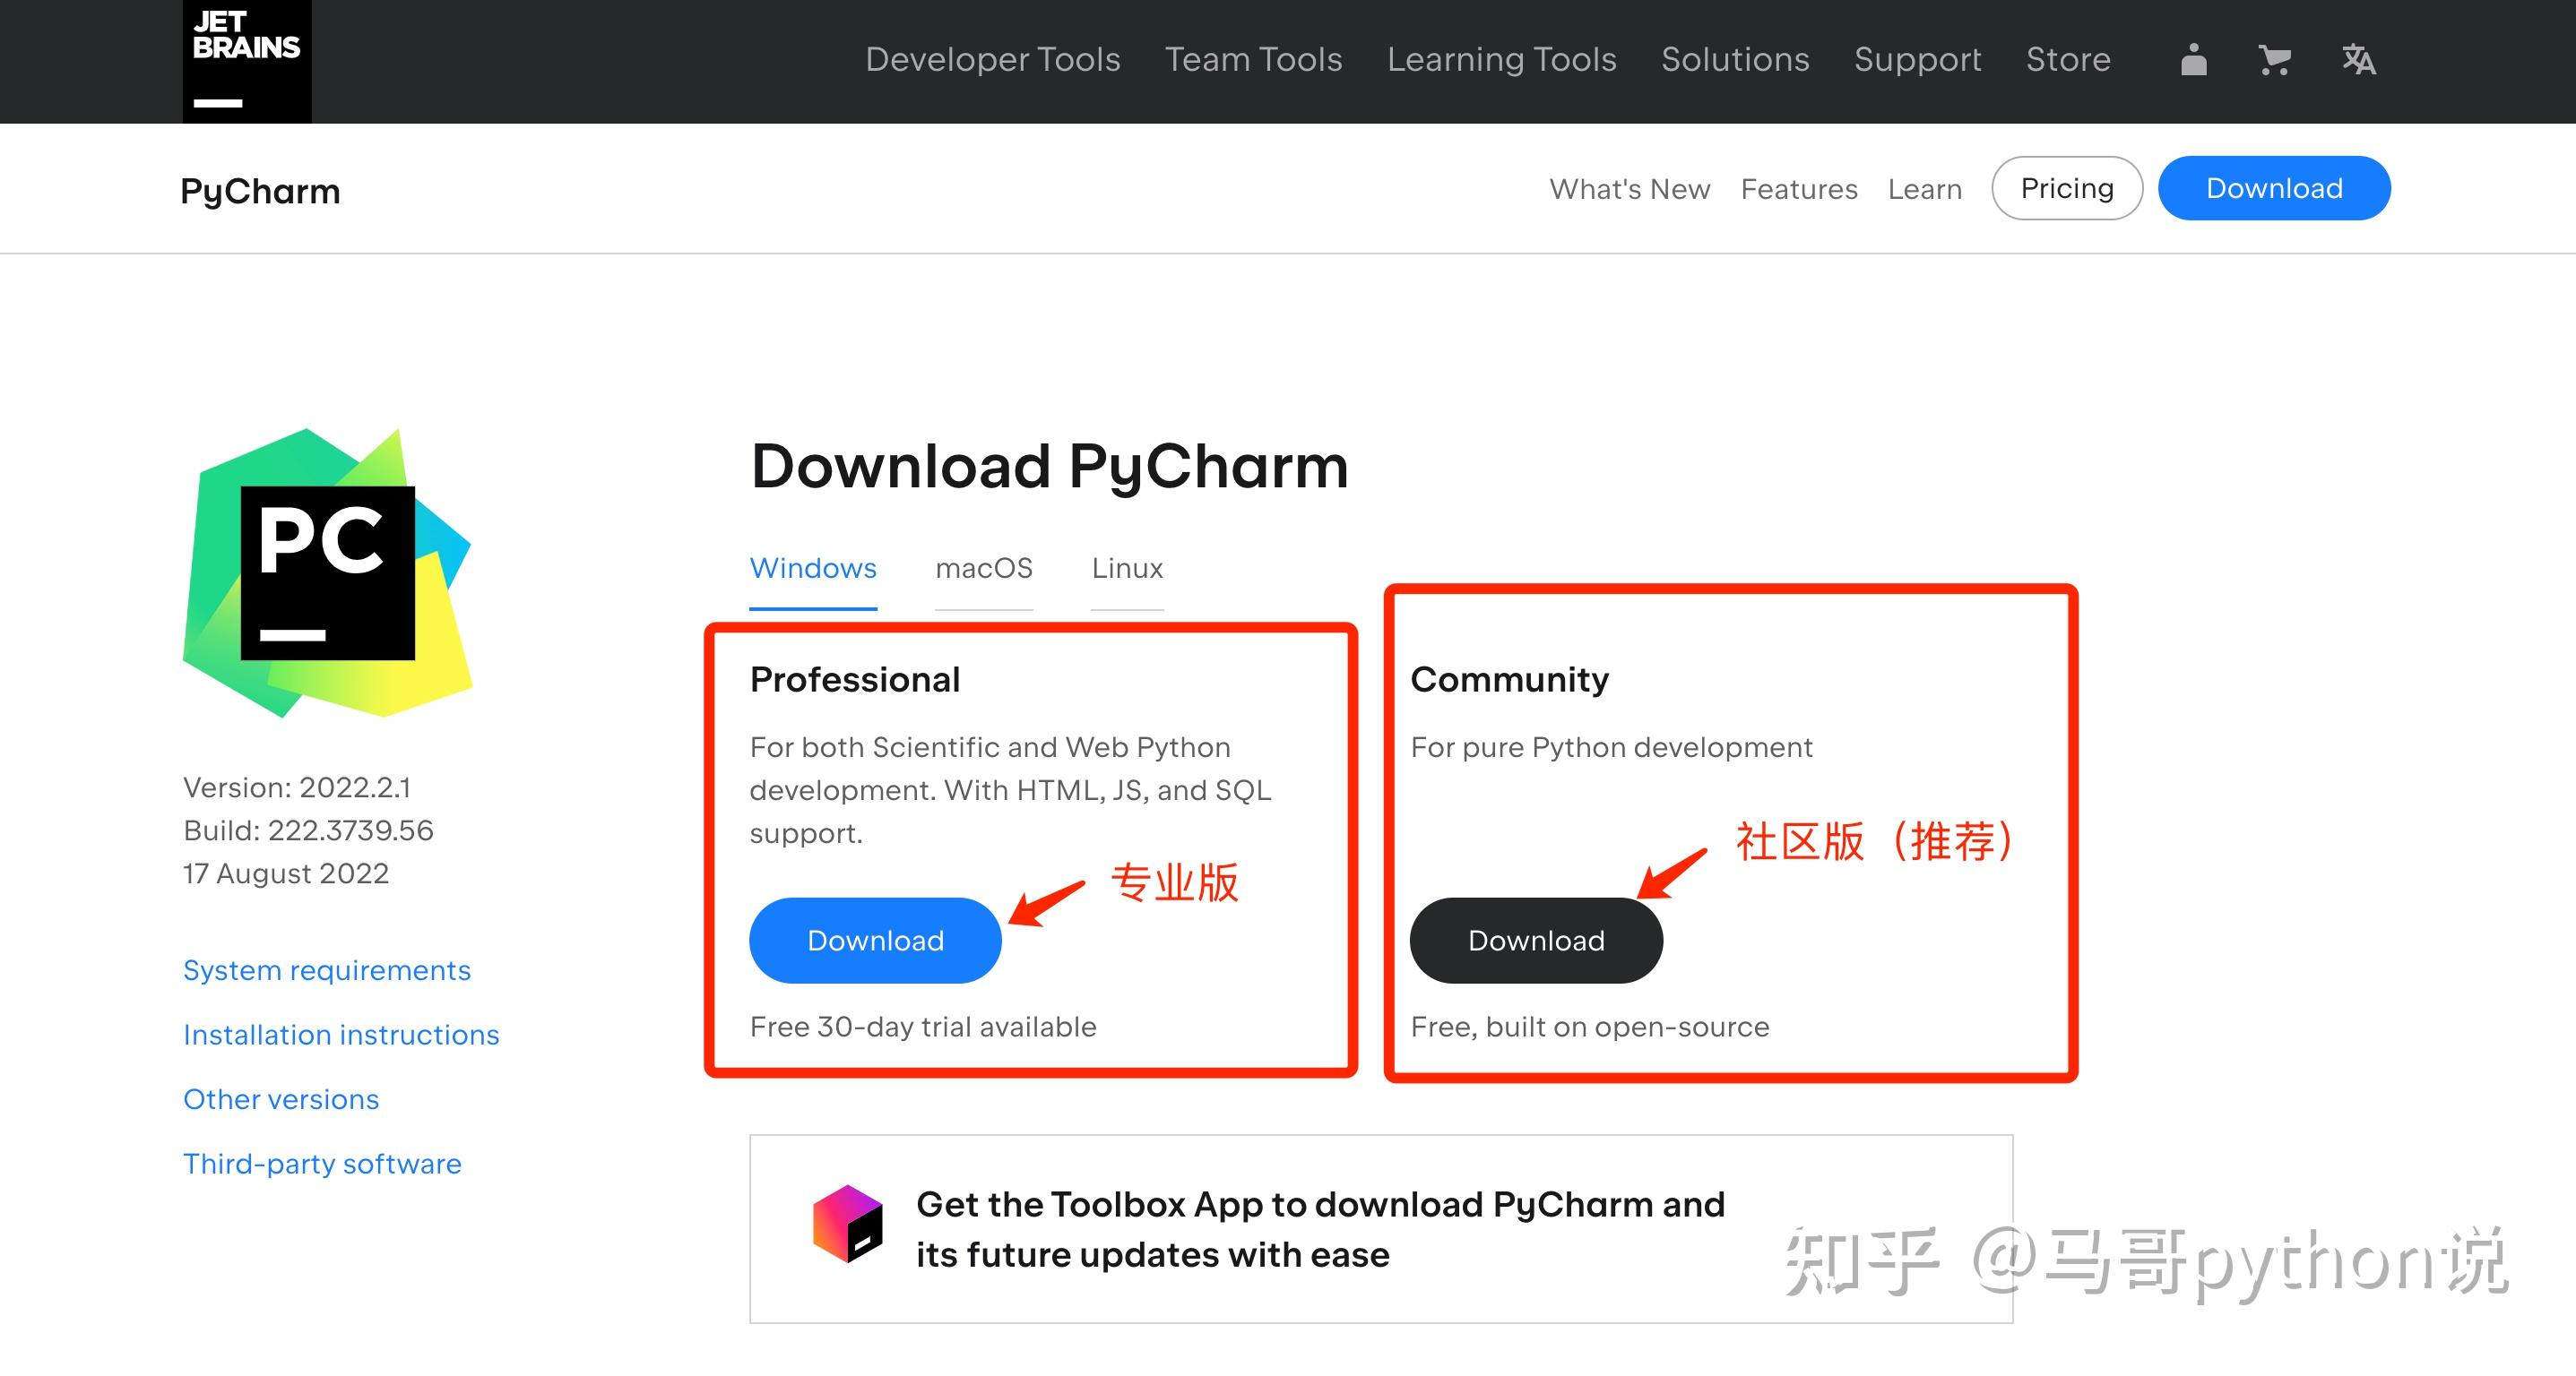This screenshot has height=1376, width=2576.
Task: Click the JetBrains logo
Action: click(x=247, y=61)
